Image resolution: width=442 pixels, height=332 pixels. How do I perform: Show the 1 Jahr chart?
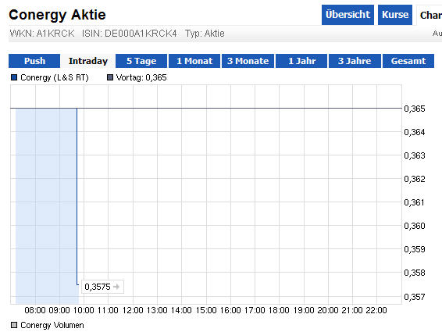pos(301,61)
